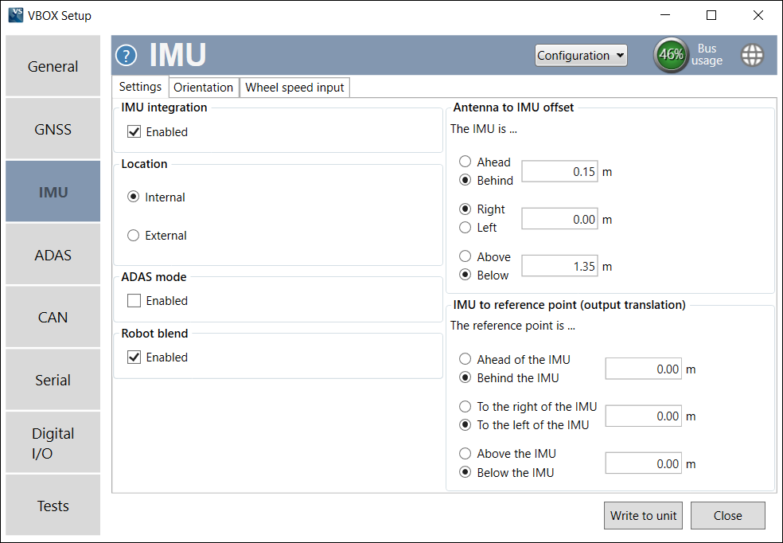Click the VBOX logo in the title bar
The image size is (783, 543).
[x=14, y=14]
